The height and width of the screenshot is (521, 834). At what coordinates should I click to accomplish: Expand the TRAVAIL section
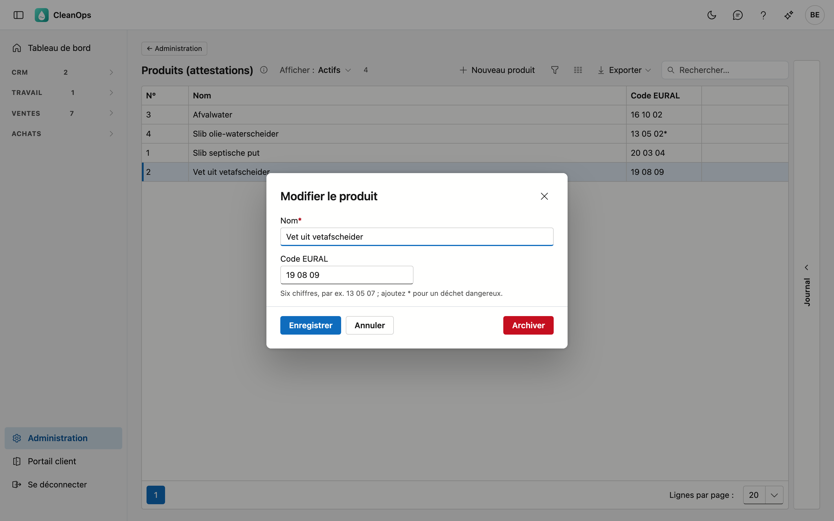click(x=63, y=92)
